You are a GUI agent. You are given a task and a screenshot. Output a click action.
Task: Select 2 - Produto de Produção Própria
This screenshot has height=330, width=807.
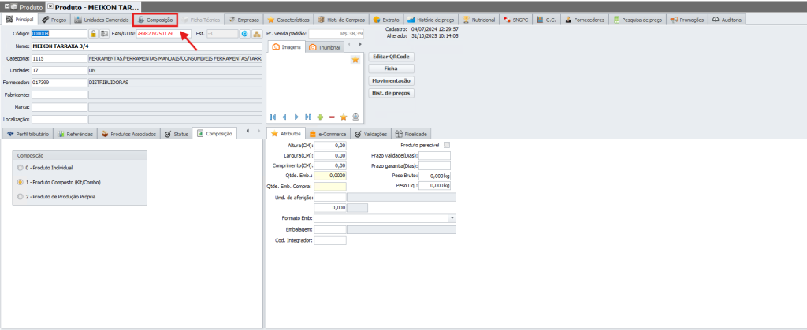pyautogui.click(x=20, y=196)
